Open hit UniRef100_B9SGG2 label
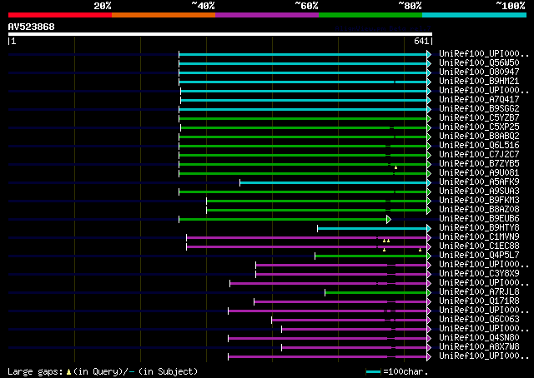The image size is (534, 378). click(479, 109)
